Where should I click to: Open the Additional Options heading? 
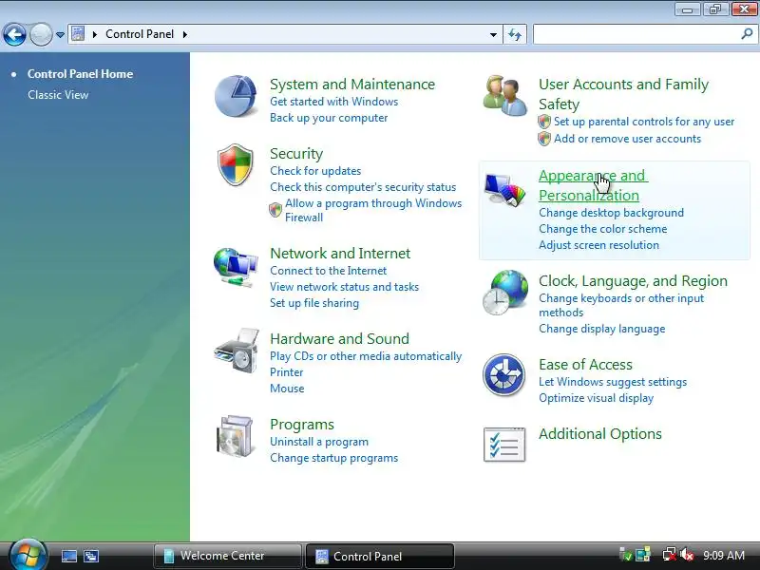[x=600, y=434]
